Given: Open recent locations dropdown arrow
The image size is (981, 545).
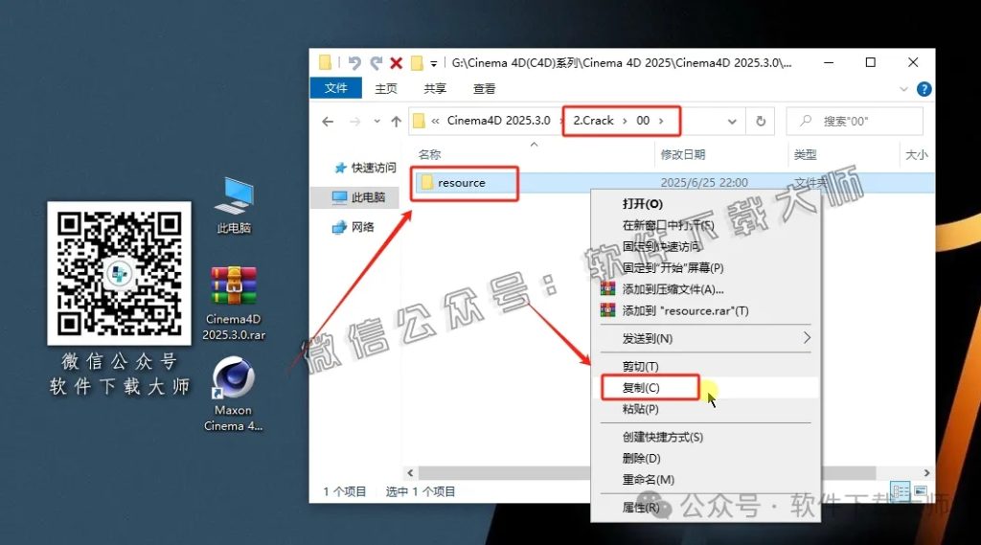Looking at the screenshot, I should 376,122.
